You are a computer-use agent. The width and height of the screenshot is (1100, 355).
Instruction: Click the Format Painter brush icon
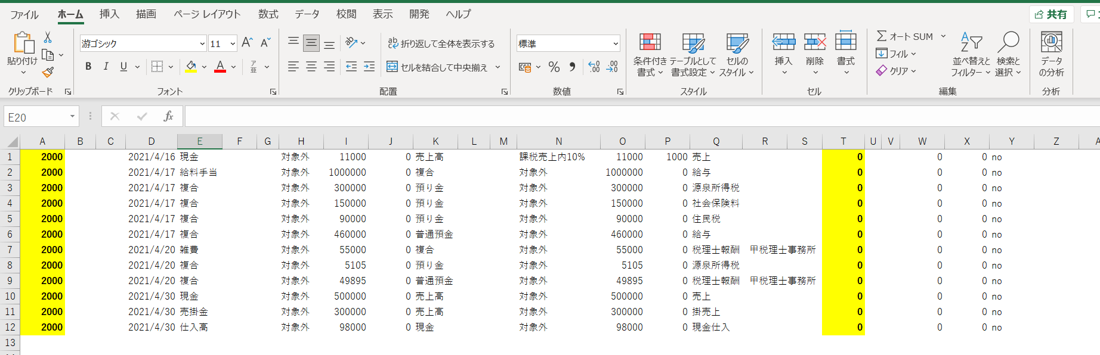click(48, 72)
